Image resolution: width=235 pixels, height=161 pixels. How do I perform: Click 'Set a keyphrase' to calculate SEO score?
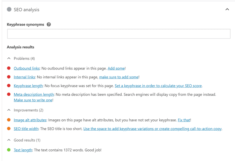pyautogui.click(x=158, y=86)
